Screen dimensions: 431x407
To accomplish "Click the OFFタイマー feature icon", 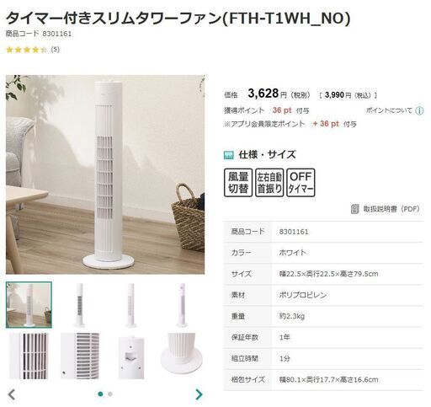I will (x=301, y=182).
